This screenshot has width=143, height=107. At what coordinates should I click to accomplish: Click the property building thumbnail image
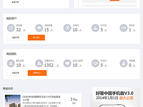[x=13, y=101]
